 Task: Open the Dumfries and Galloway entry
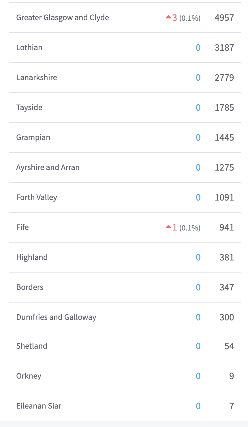point(56,317)
